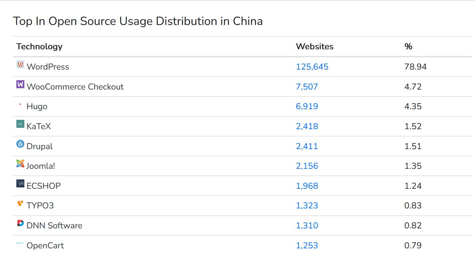
Task: Click the Open Source Usage Distribution heading
Action: [x=138, y=21]
